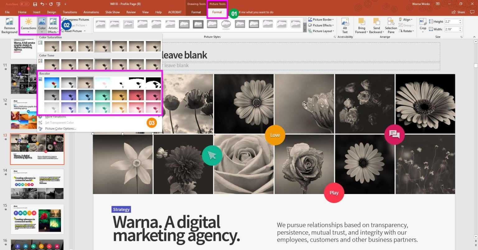
Task: Switch to the Animations ribbon tab
Action: [91, 12]
